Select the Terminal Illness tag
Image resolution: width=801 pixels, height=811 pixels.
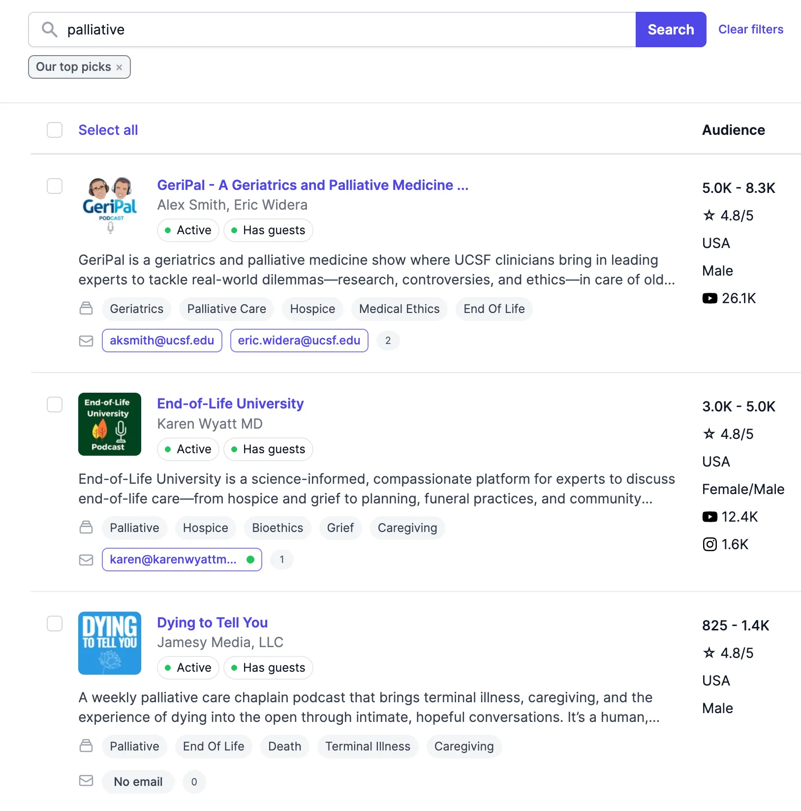368,747
